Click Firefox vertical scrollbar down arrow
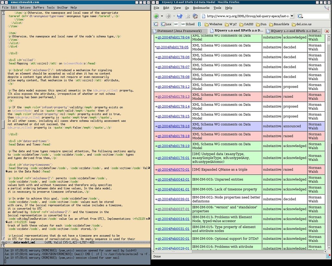 (x=329, y=248)
